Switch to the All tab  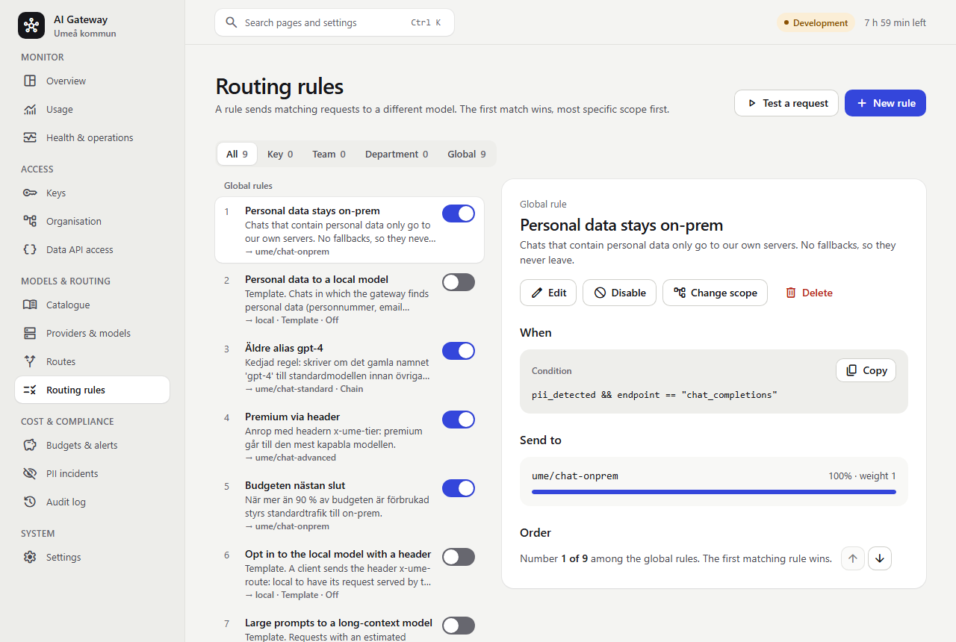237,154
